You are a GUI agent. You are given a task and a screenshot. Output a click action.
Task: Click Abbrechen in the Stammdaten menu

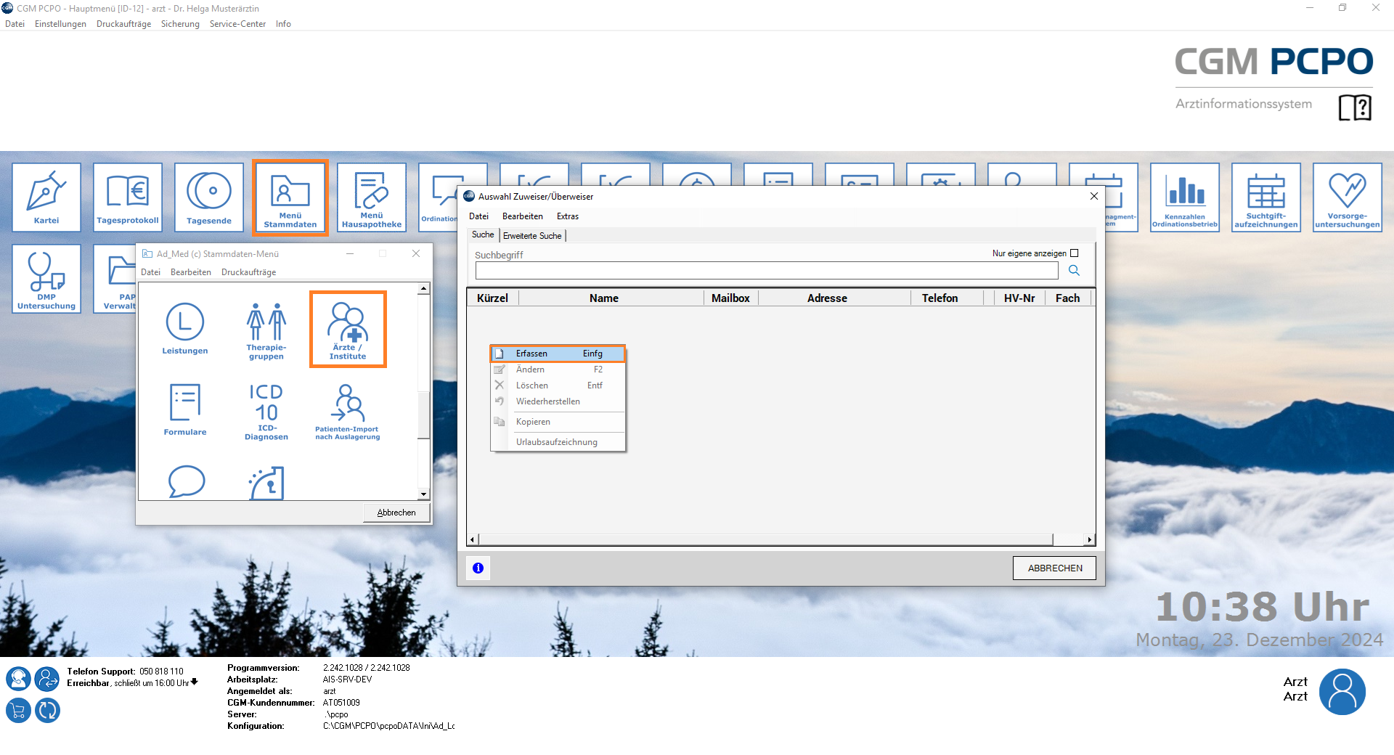pyautogui.click(x=396, y=513)
